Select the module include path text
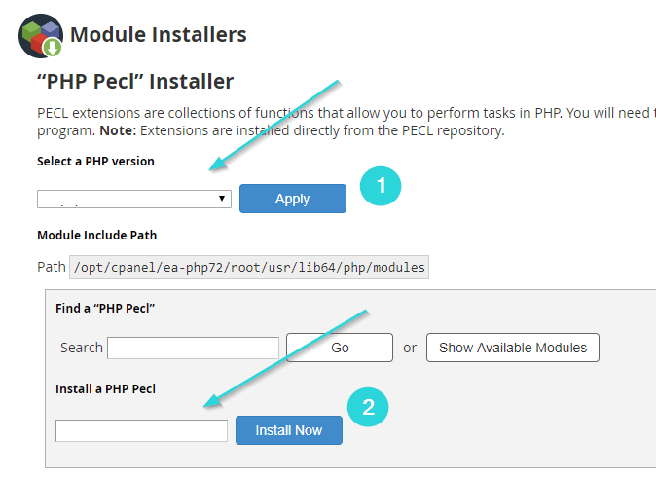Viewport: 656px width, 478px height. pyautogui.click(x=249, y=267)
